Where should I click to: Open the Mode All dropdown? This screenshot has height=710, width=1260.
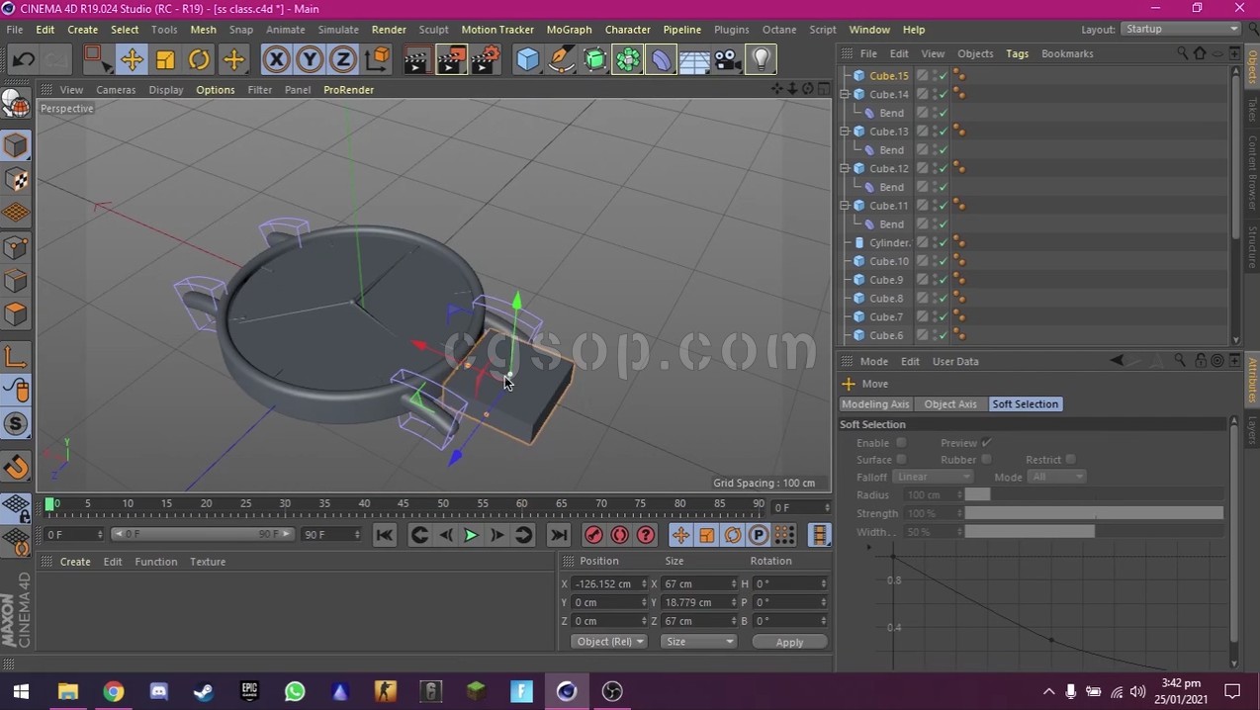point(1056,477)
